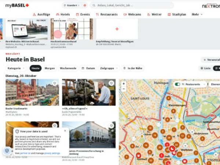Click the red clock event marker on map

click(172, 149)
